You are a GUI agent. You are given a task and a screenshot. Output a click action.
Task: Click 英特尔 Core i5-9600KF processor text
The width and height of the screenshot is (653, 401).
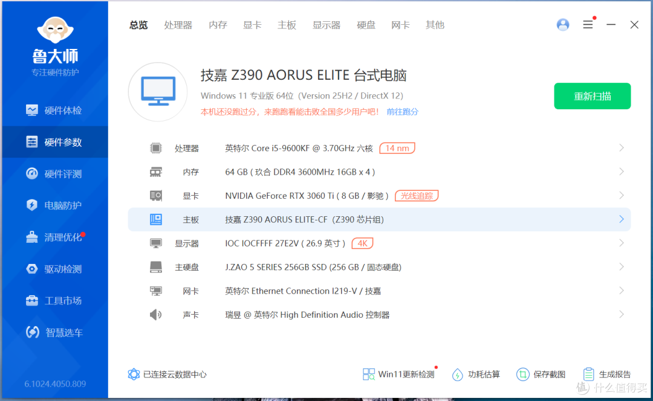point(299,148)
